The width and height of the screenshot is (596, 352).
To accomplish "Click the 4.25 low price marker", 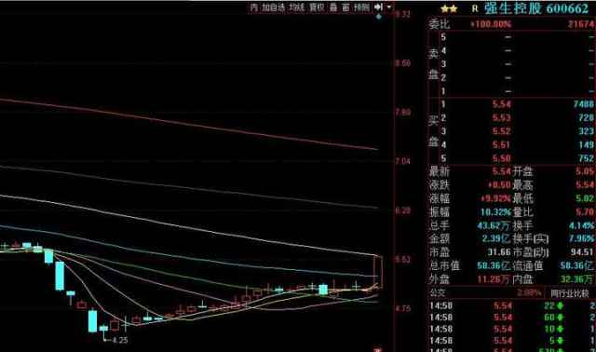I will point(120,340).
